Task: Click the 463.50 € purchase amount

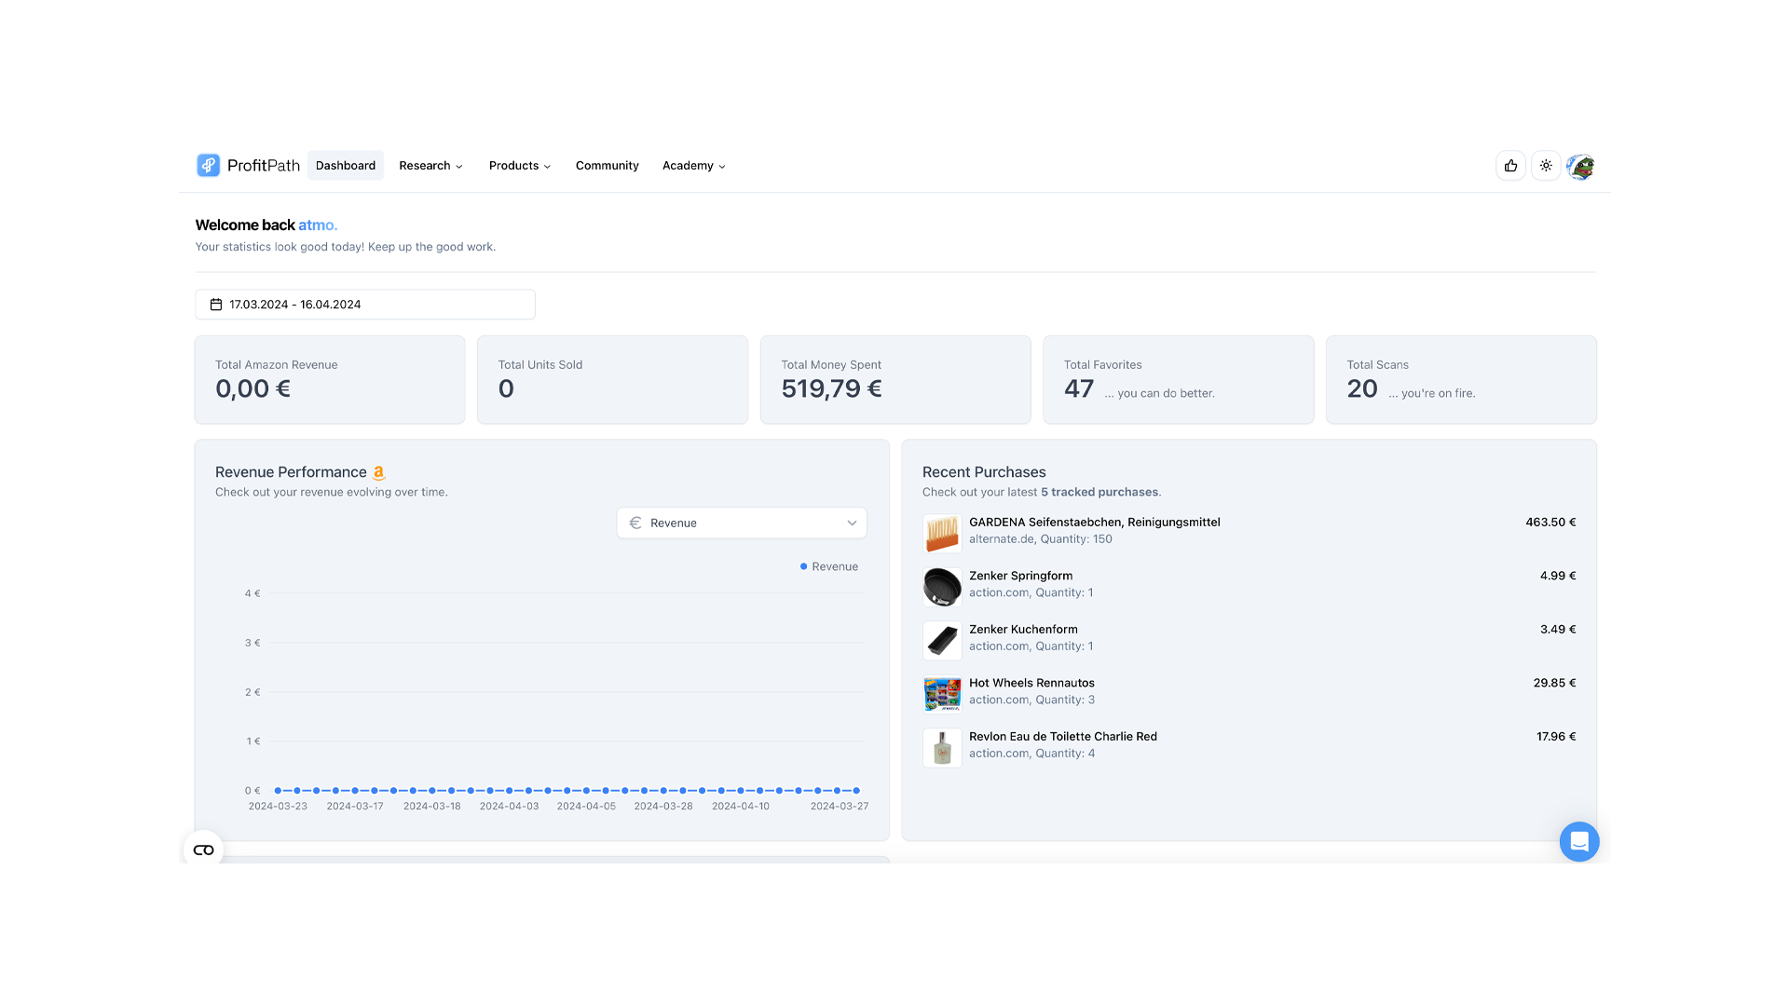Action: pyautogui.click(x=1550, y=522)
